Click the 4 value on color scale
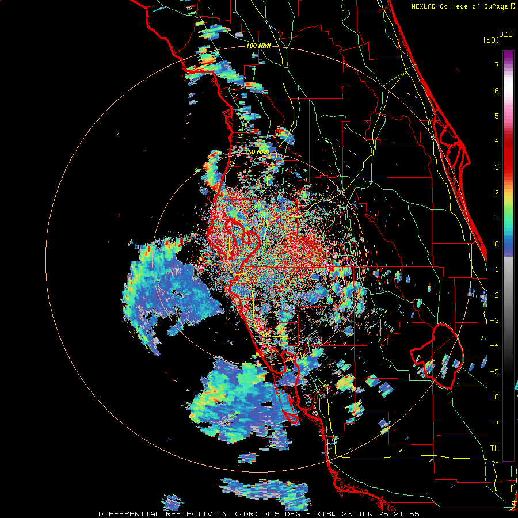The image size is (518, 518). (x=497, y=142)
